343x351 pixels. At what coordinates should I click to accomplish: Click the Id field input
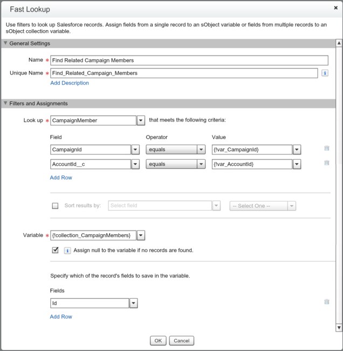pyautogui.click(x=90, y=303)
